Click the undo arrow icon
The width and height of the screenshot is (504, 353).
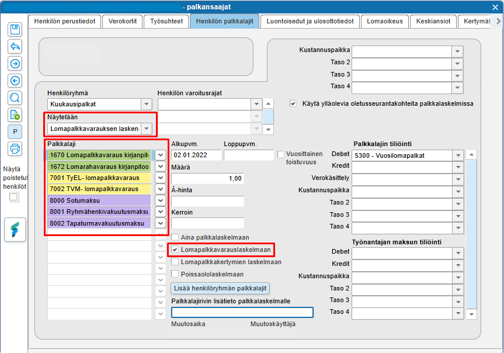15,46
